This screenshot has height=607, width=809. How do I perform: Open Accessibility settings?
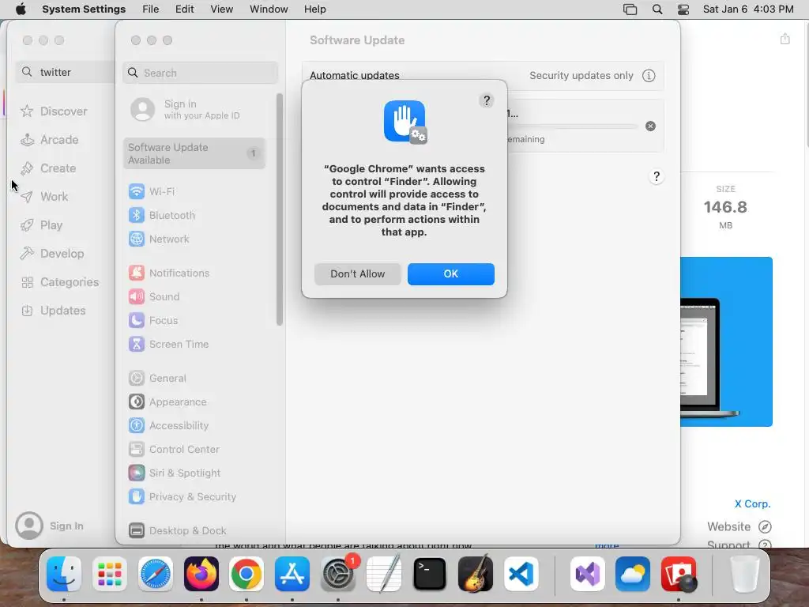click(x=194, y=426)
